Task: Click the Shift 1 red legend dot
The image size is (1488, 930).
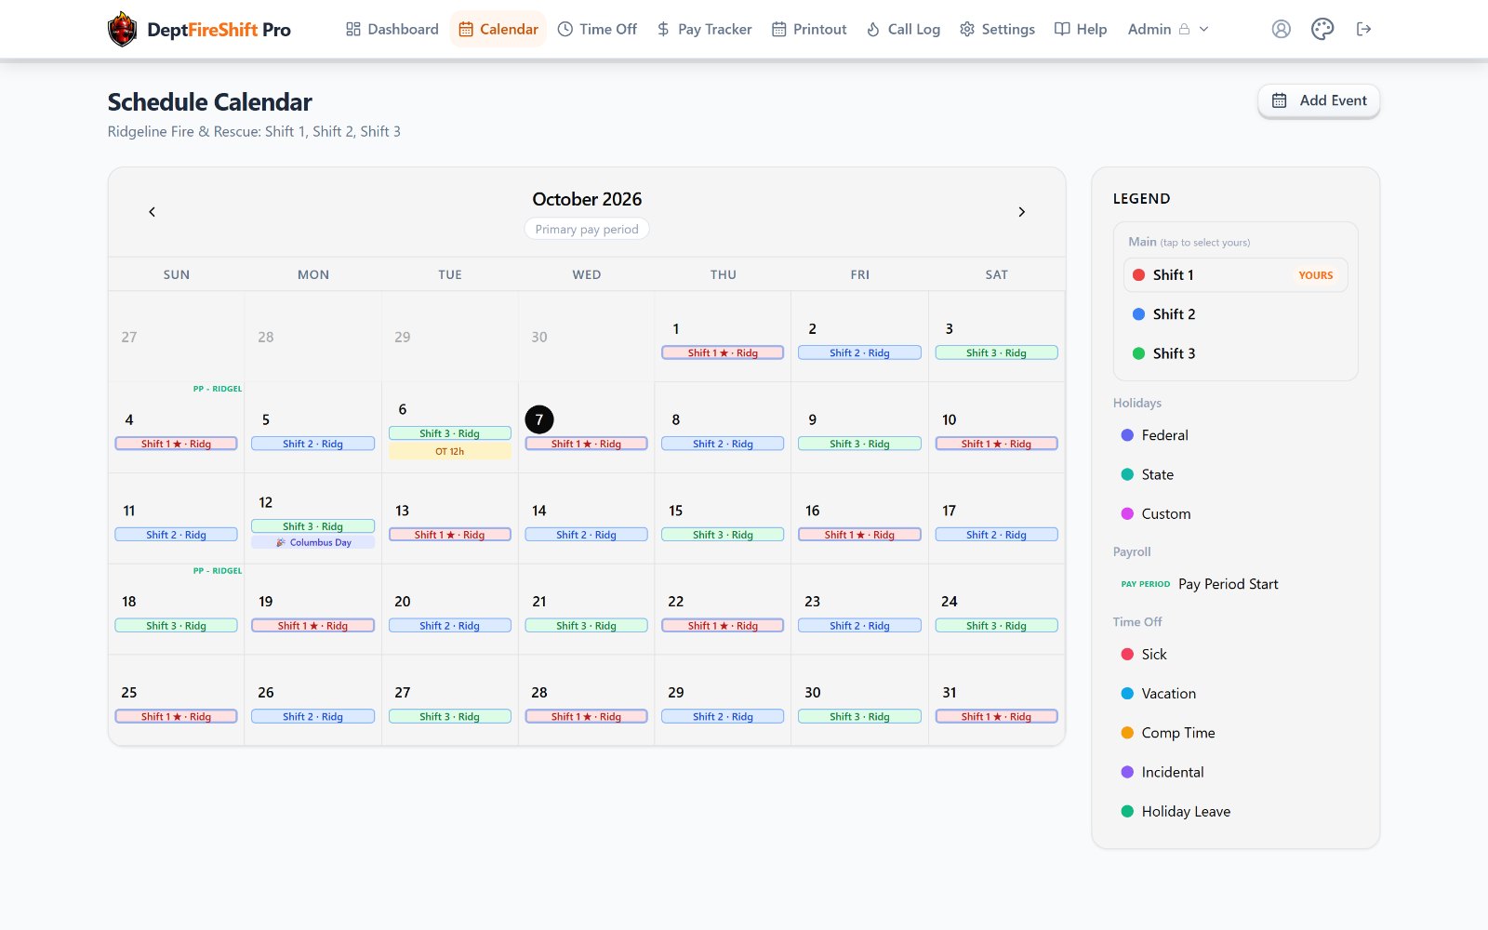Action: [x=1138, y=275]
